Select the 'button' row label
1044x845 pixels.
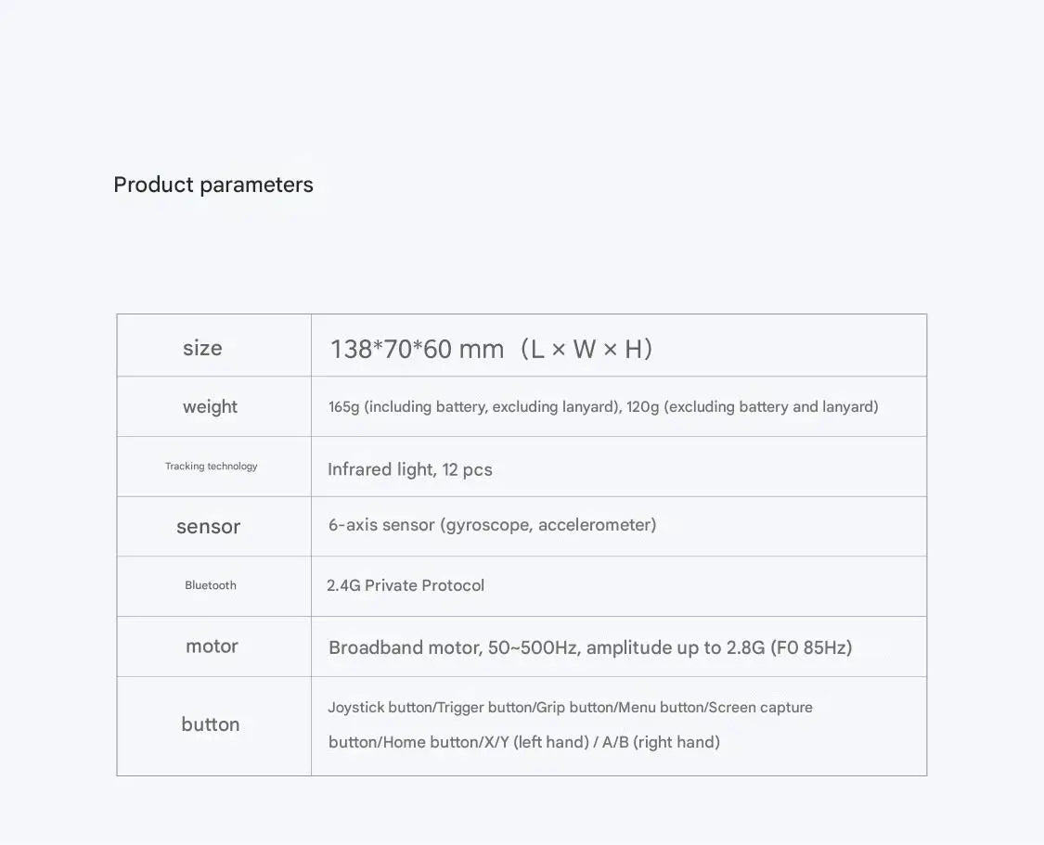click(x=211, y=723)
